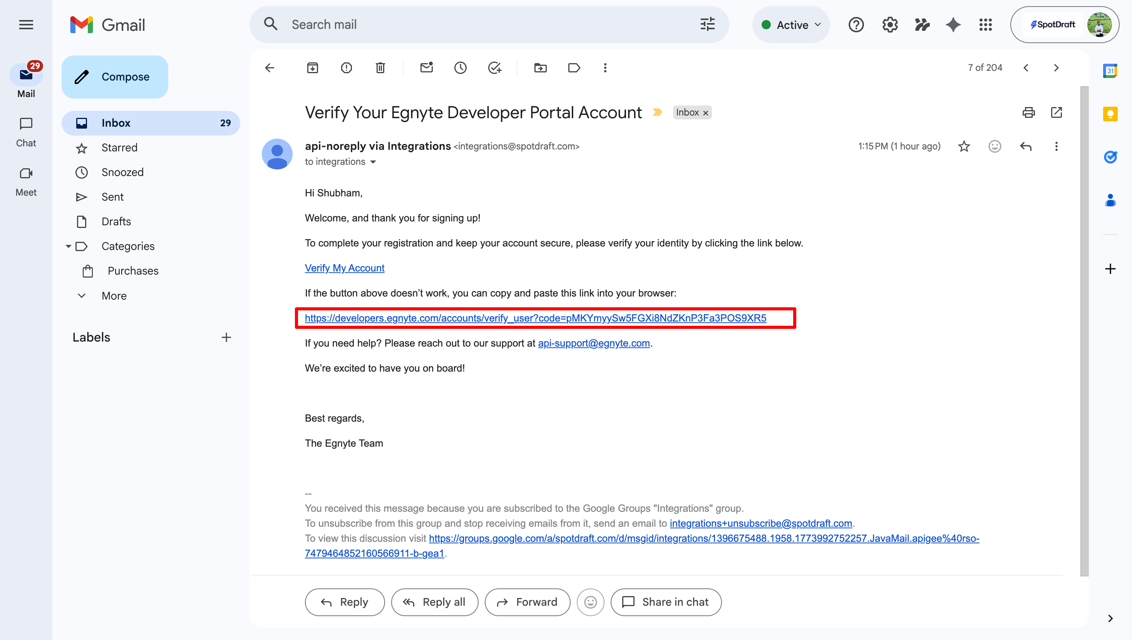Expand recipient details arrow next to integrations
1132x640 pixels.
[373, 162]
